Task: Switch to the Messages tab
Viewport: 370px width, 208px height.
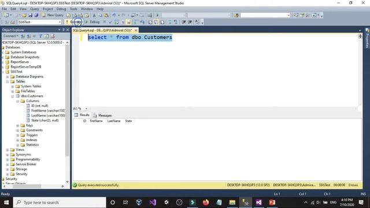Action: click(x=102, y=116)
